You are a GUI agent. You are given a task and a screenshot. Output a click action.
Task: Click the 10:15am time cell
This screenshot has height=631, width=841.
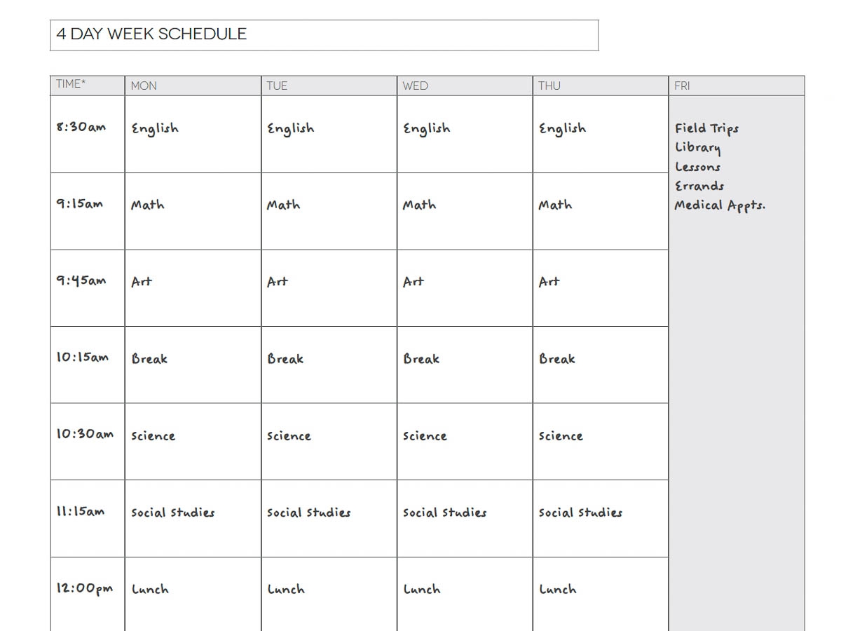[88, 365]
